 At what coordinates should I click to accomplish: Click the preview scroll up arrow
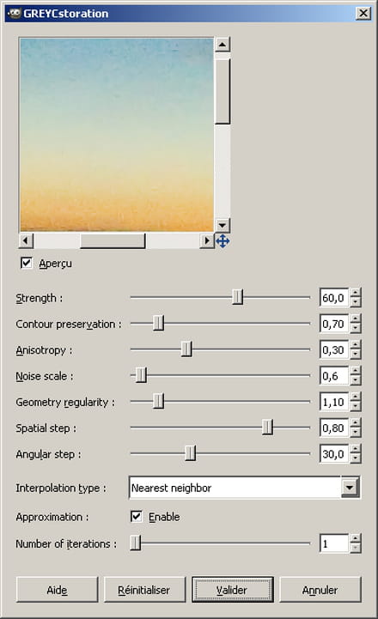point(223,45)
